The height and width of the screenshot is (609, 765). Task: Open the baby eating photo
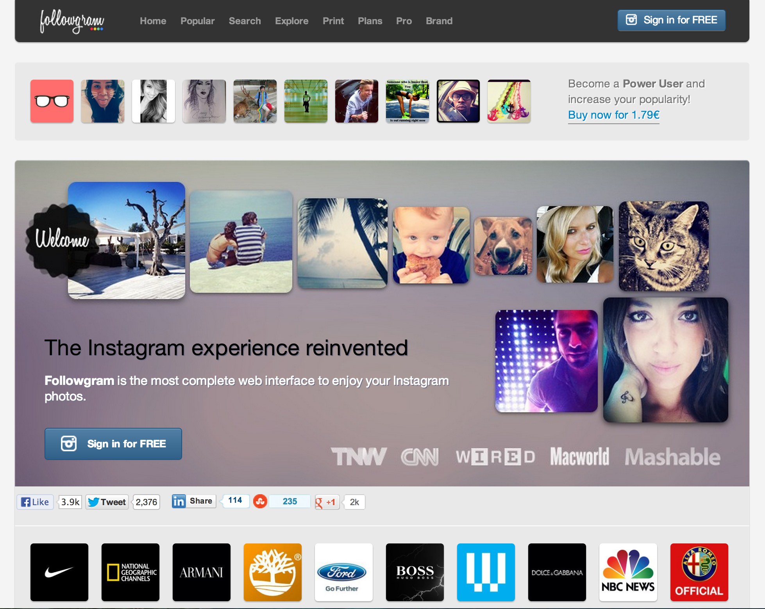coord(431,245)
